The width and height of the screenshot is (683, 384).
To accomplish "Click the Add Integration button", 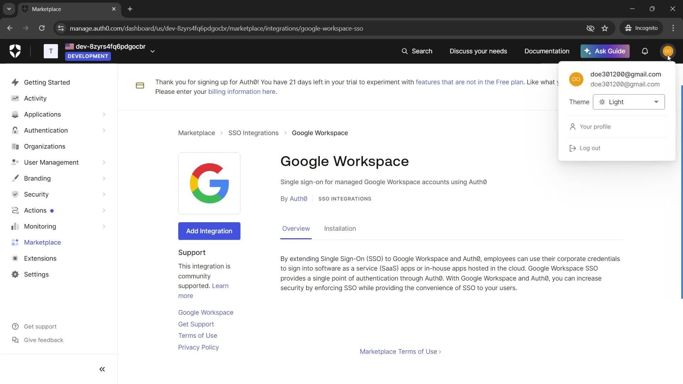I will (209, 231).
